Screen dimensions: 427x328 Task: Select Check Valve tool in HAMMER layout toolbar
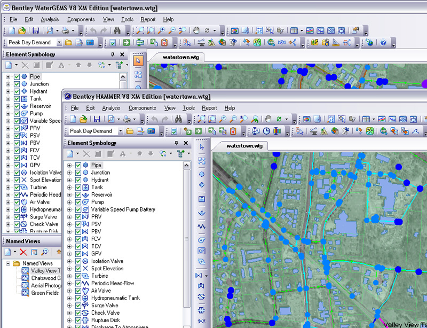click(x=202, y=296)
